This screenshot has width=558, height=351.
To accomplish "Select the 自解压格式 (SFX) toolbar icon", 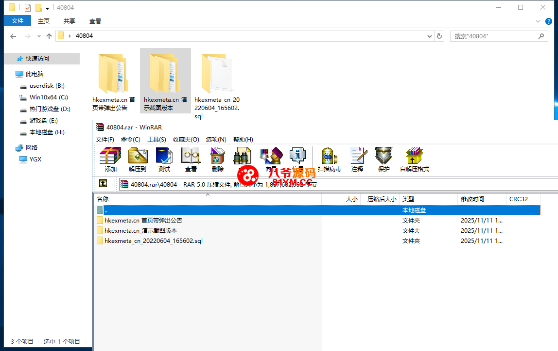I will coord(414,159).
